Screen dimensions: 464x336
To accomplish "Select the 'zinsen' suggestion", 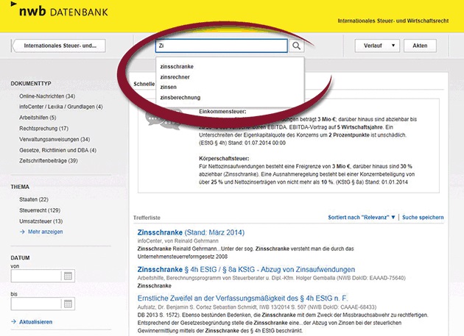I will [168, 87].
